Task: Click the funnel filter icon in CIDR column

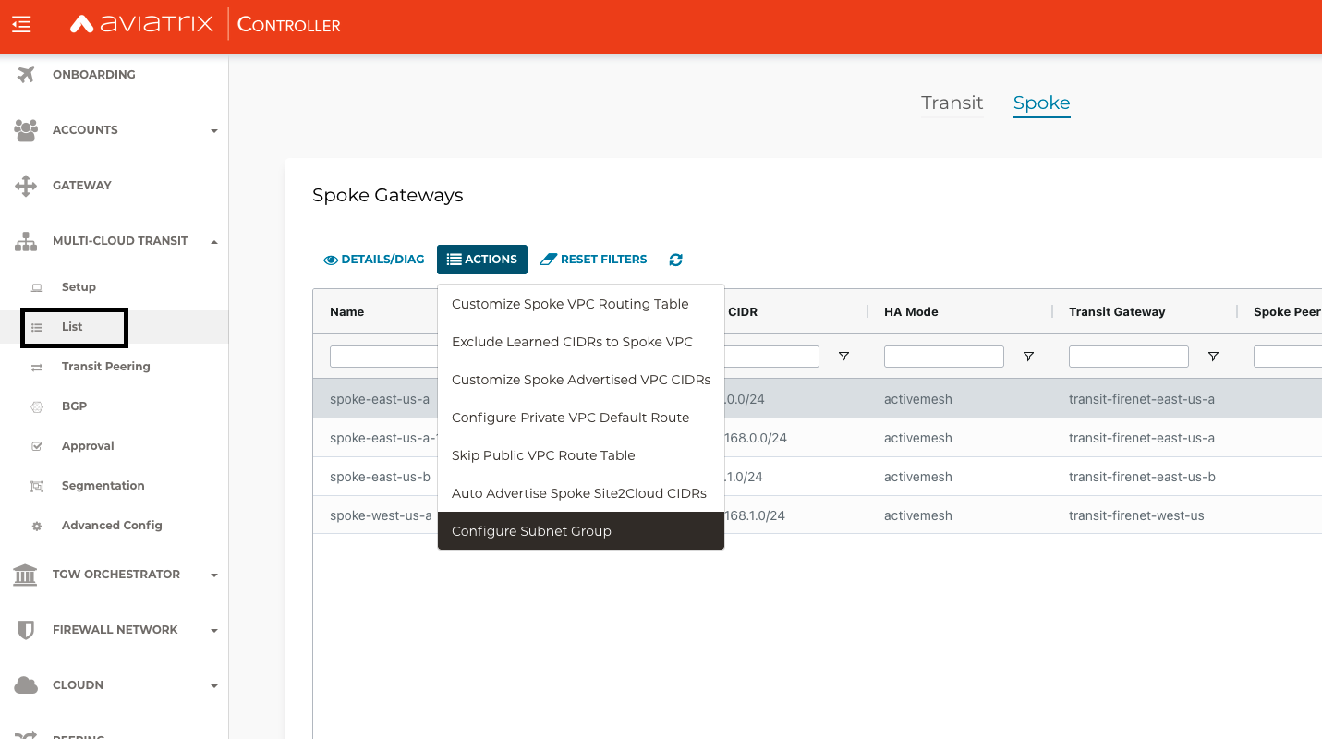Action: (x=843, y=357)
